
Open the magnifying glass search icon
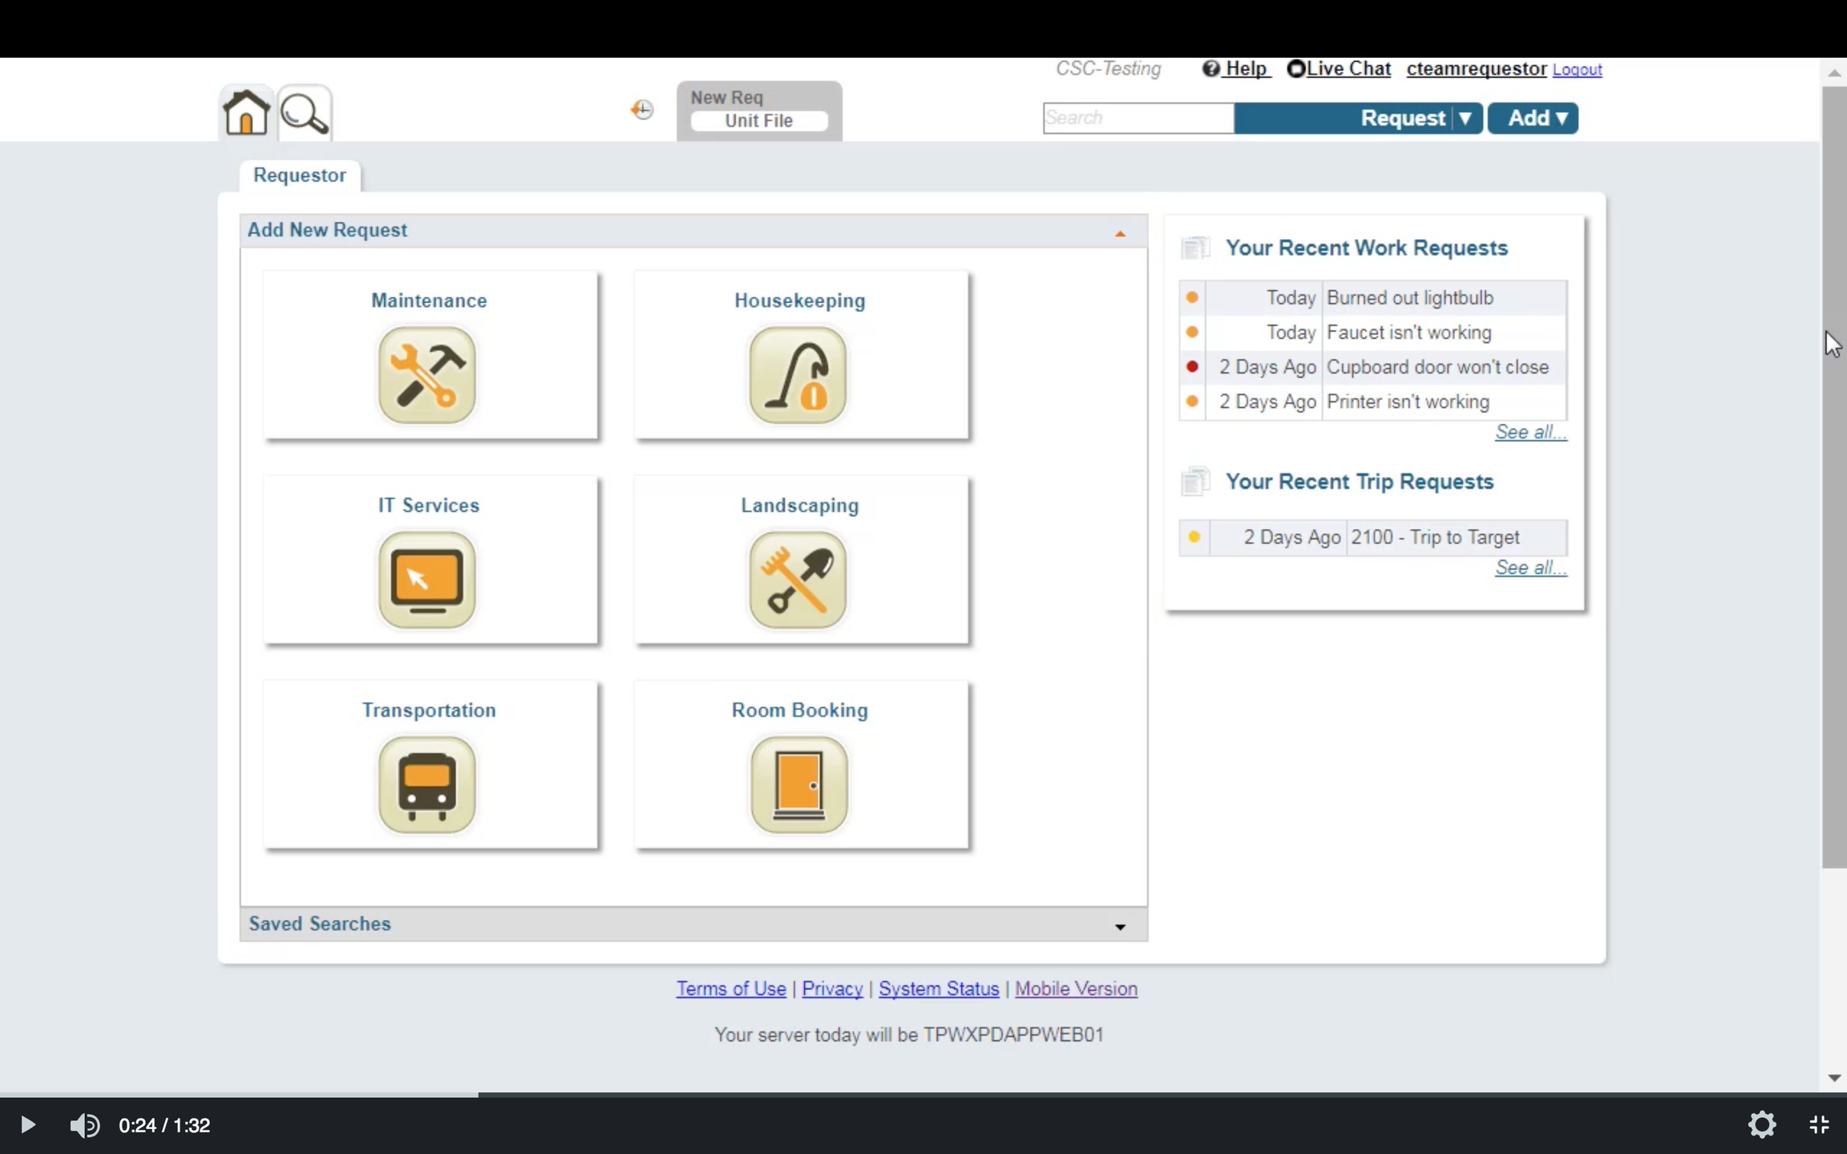305,114
